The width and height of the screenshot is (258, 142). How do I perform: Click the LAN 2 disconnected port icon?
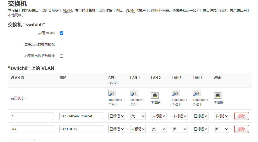pyautogui.click(x=155, y=95)
